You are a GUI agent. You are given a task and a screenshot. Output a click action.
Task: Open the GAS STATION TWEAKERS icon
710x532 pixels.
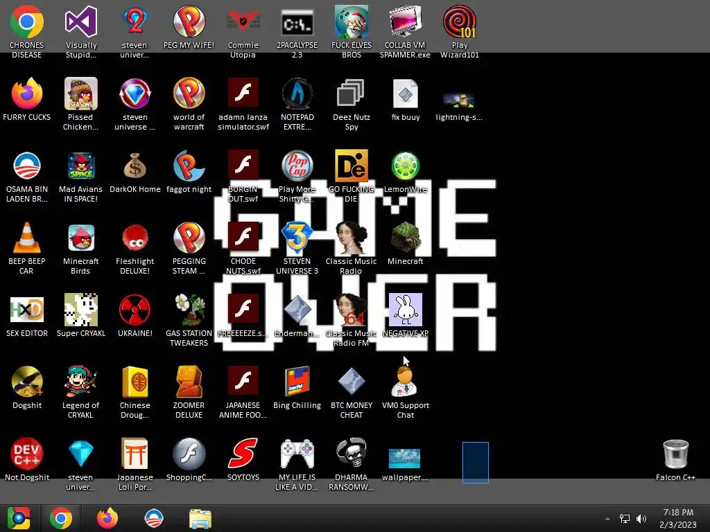point(189,310)
